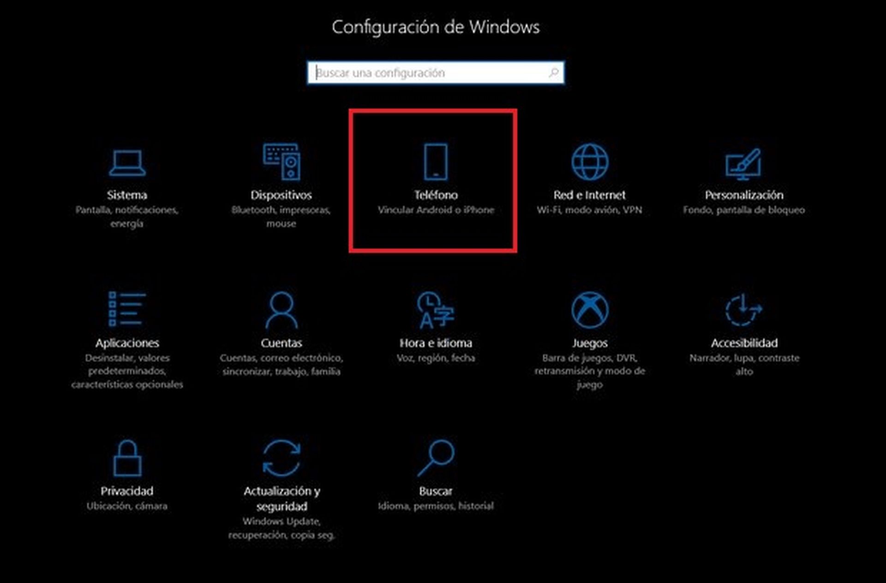Select the 'Teléfono' category title
Viewport: 886px width, 583px height.
pyautogui.click(x=436, y=195)
